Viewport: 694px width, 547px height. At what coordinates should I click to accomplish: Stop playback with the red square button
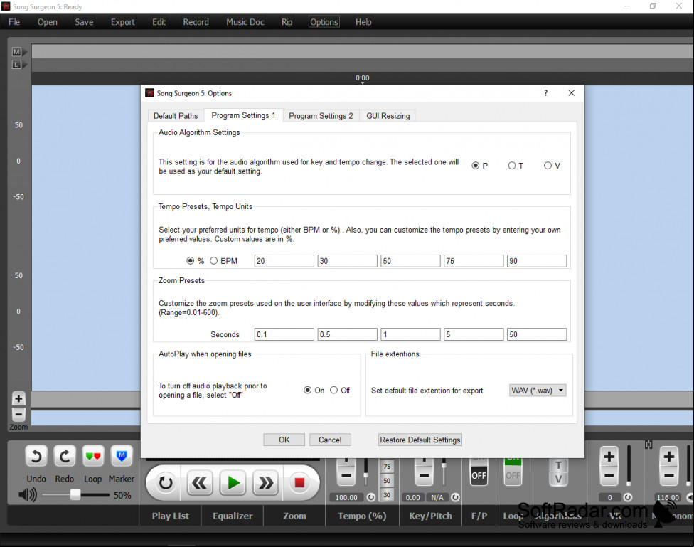click(x=299, y=483)
